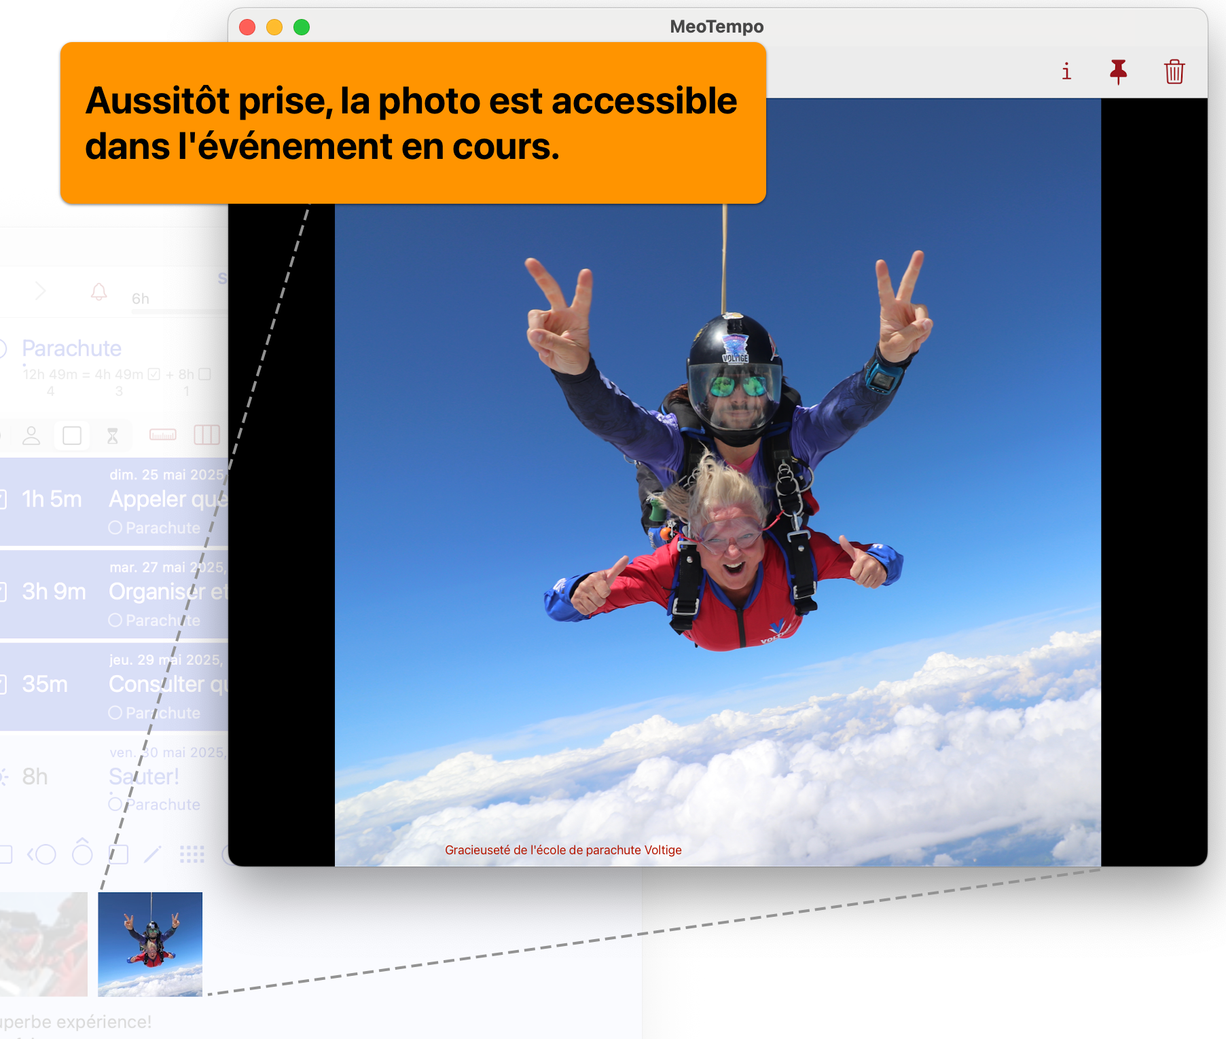Image resolution: width=1226 pixels, height=1039 pixels.
Task: Click the Parachute project title
Action: (72, 348)
